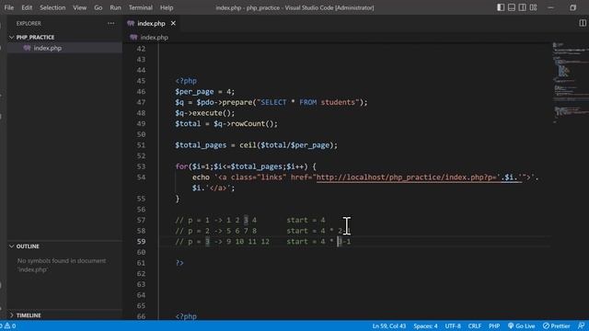Place cursor on $total_pages ceil line
Viewport: 589px width, 331px height.
point(256,145)
